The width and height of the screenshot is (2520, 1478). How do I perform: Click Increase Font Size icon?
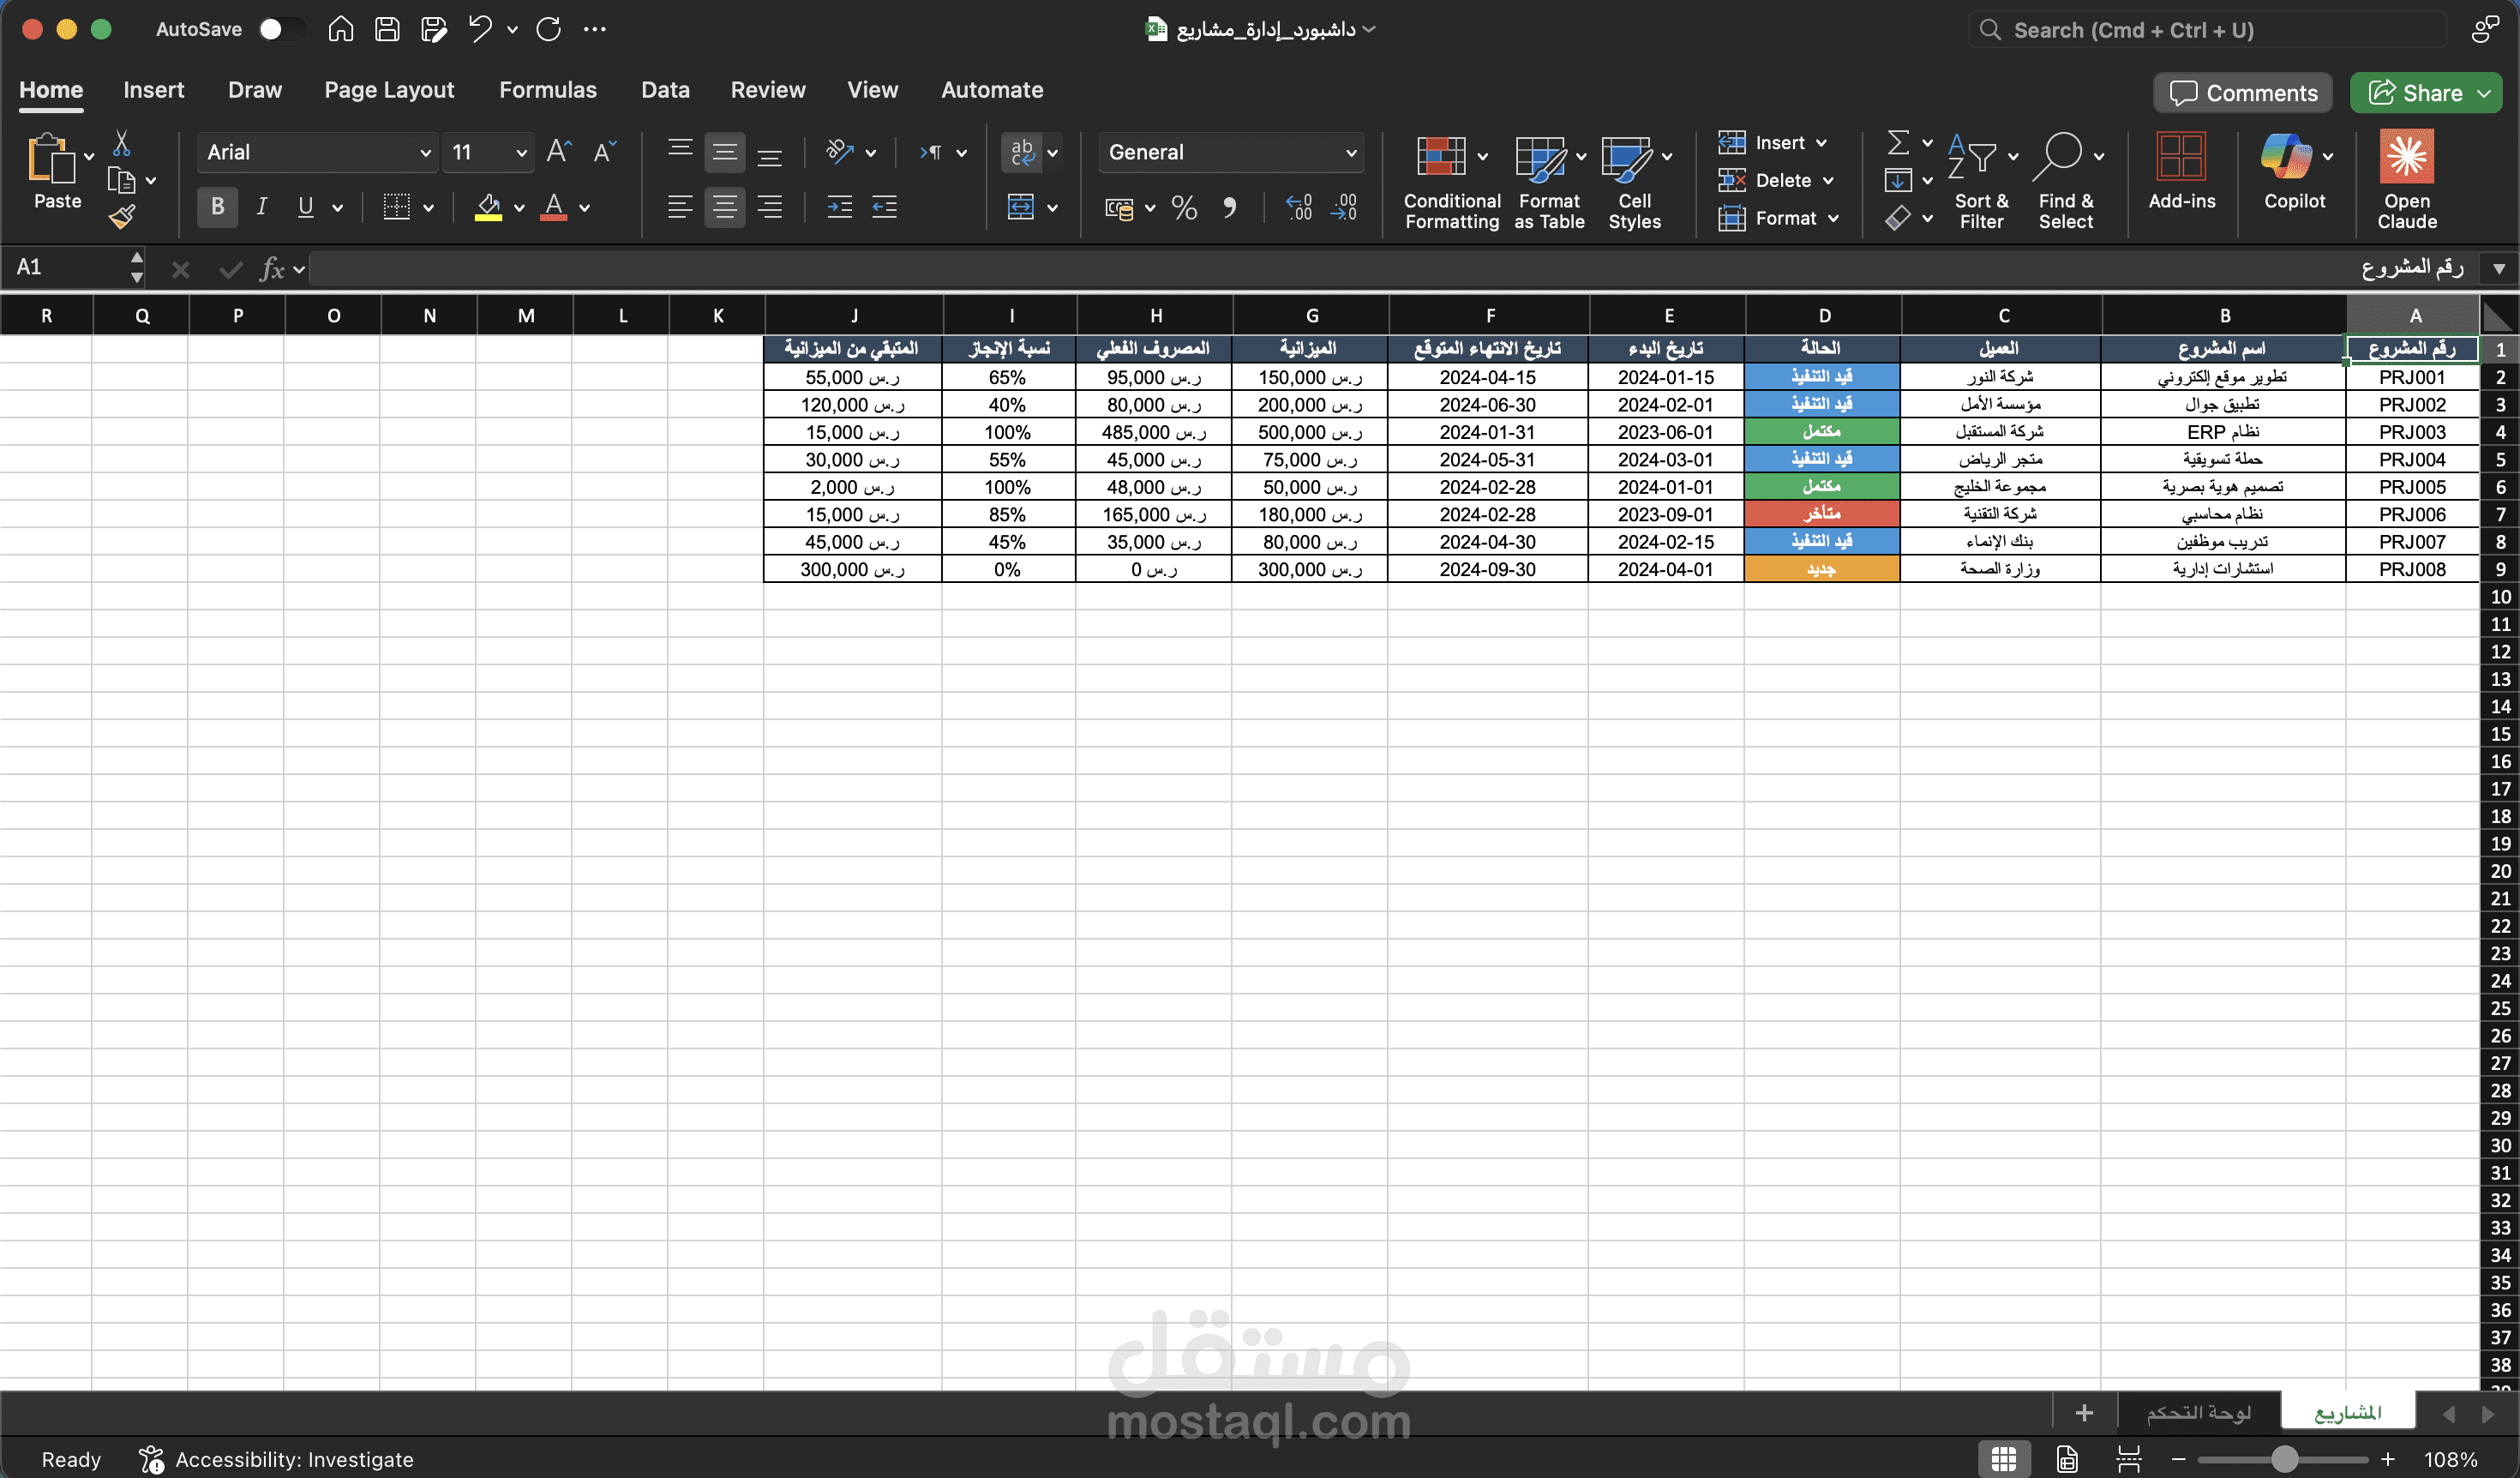click(558, 152)
